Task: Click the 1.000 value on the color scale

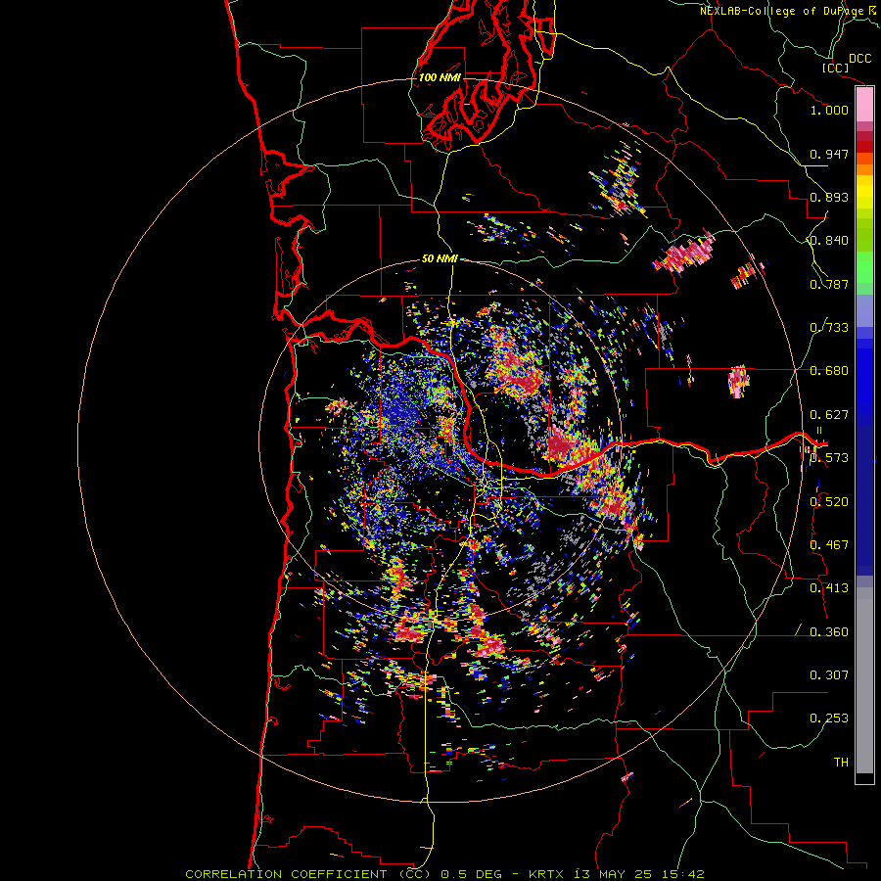Action: 829,110
